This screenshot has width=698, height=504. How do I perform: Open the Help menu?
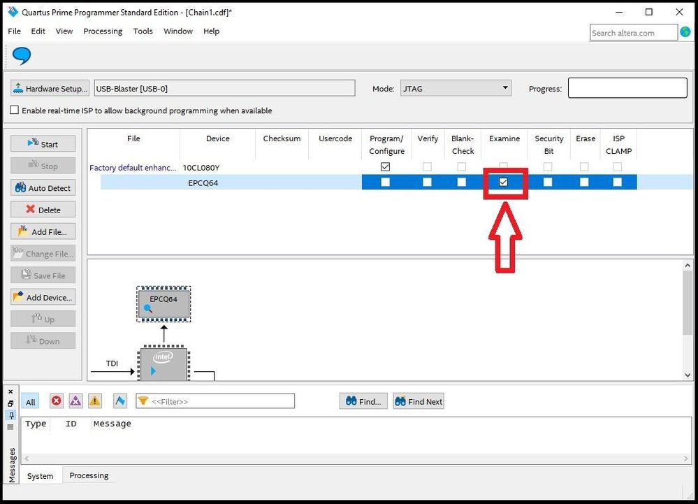[x=212, y=31]
